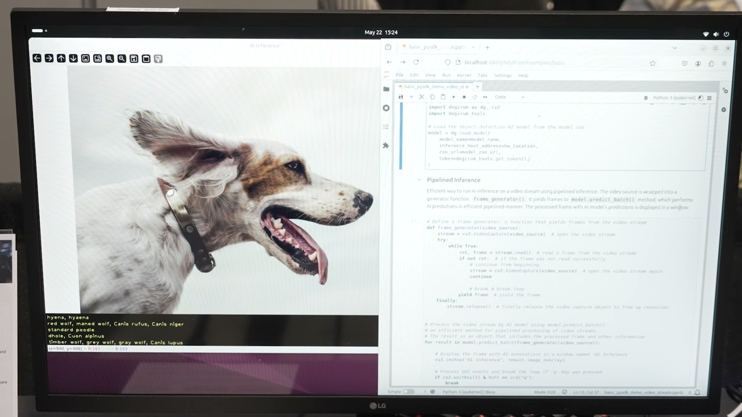
Task: Open the Settings menu in JupyterLab
Action: [503, 75]
